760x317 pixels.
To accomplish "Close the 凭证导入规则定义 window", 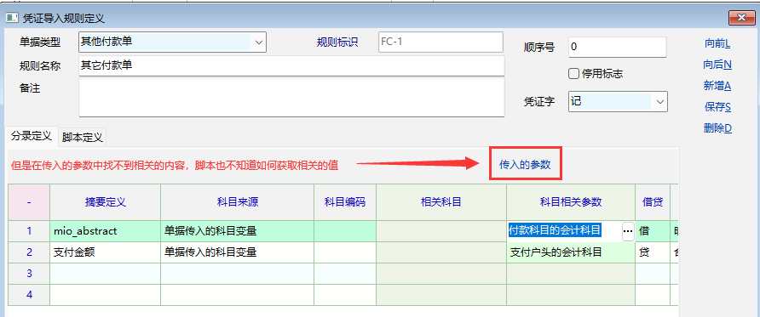I will coord(741,19).
